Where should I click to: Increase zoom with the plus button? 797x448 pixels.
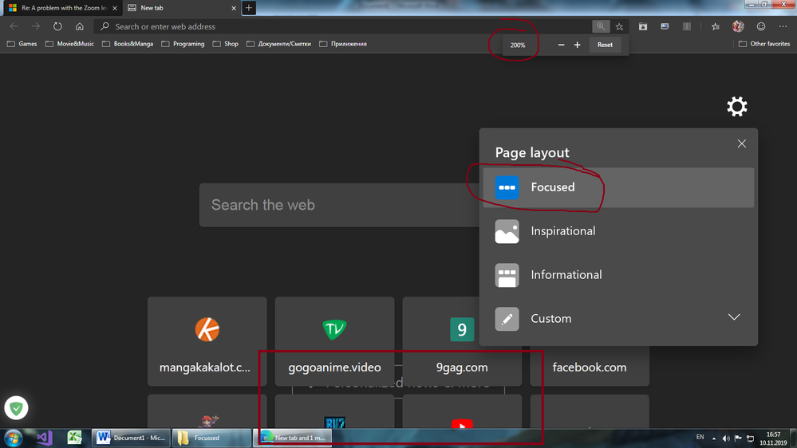(578, 45)
